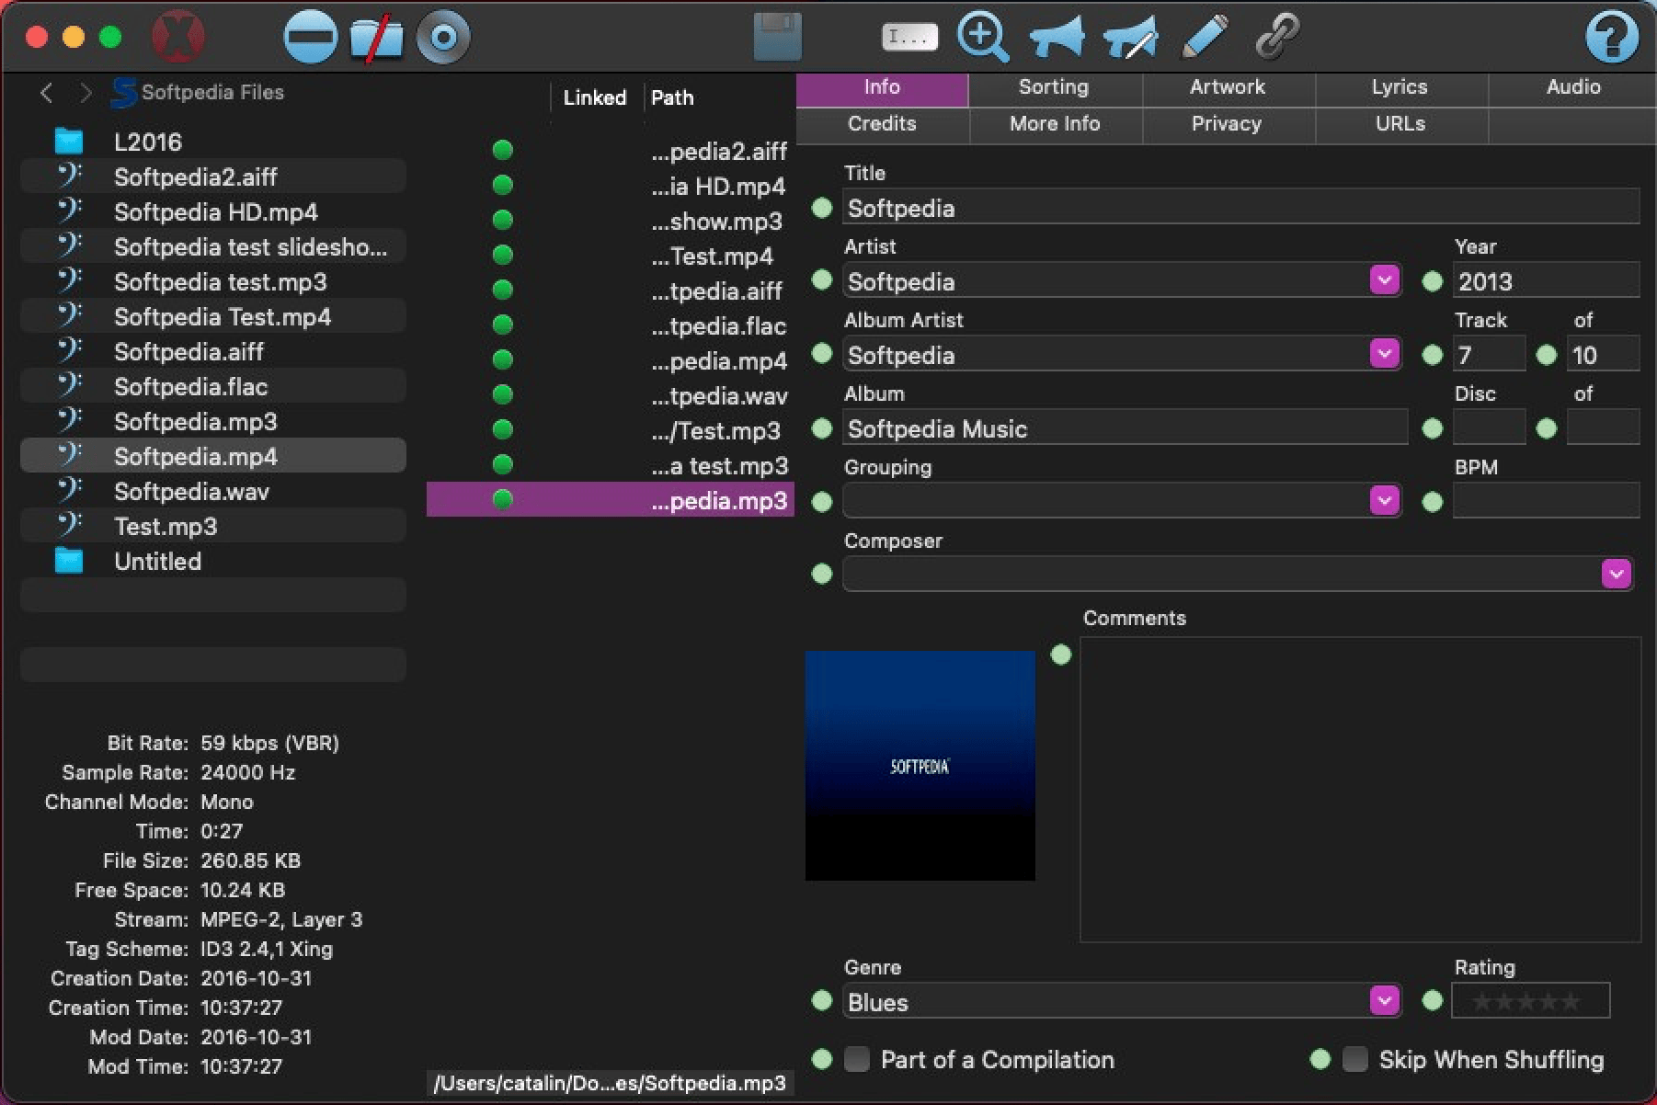Select Softpedia.flac in the file list
1657x1105 pixels.
(190, 387)
